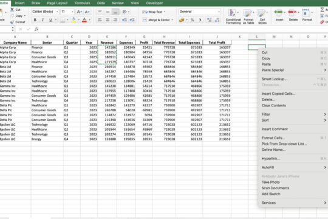Click the AutoSum sigma icon

(x=323, y=10)
